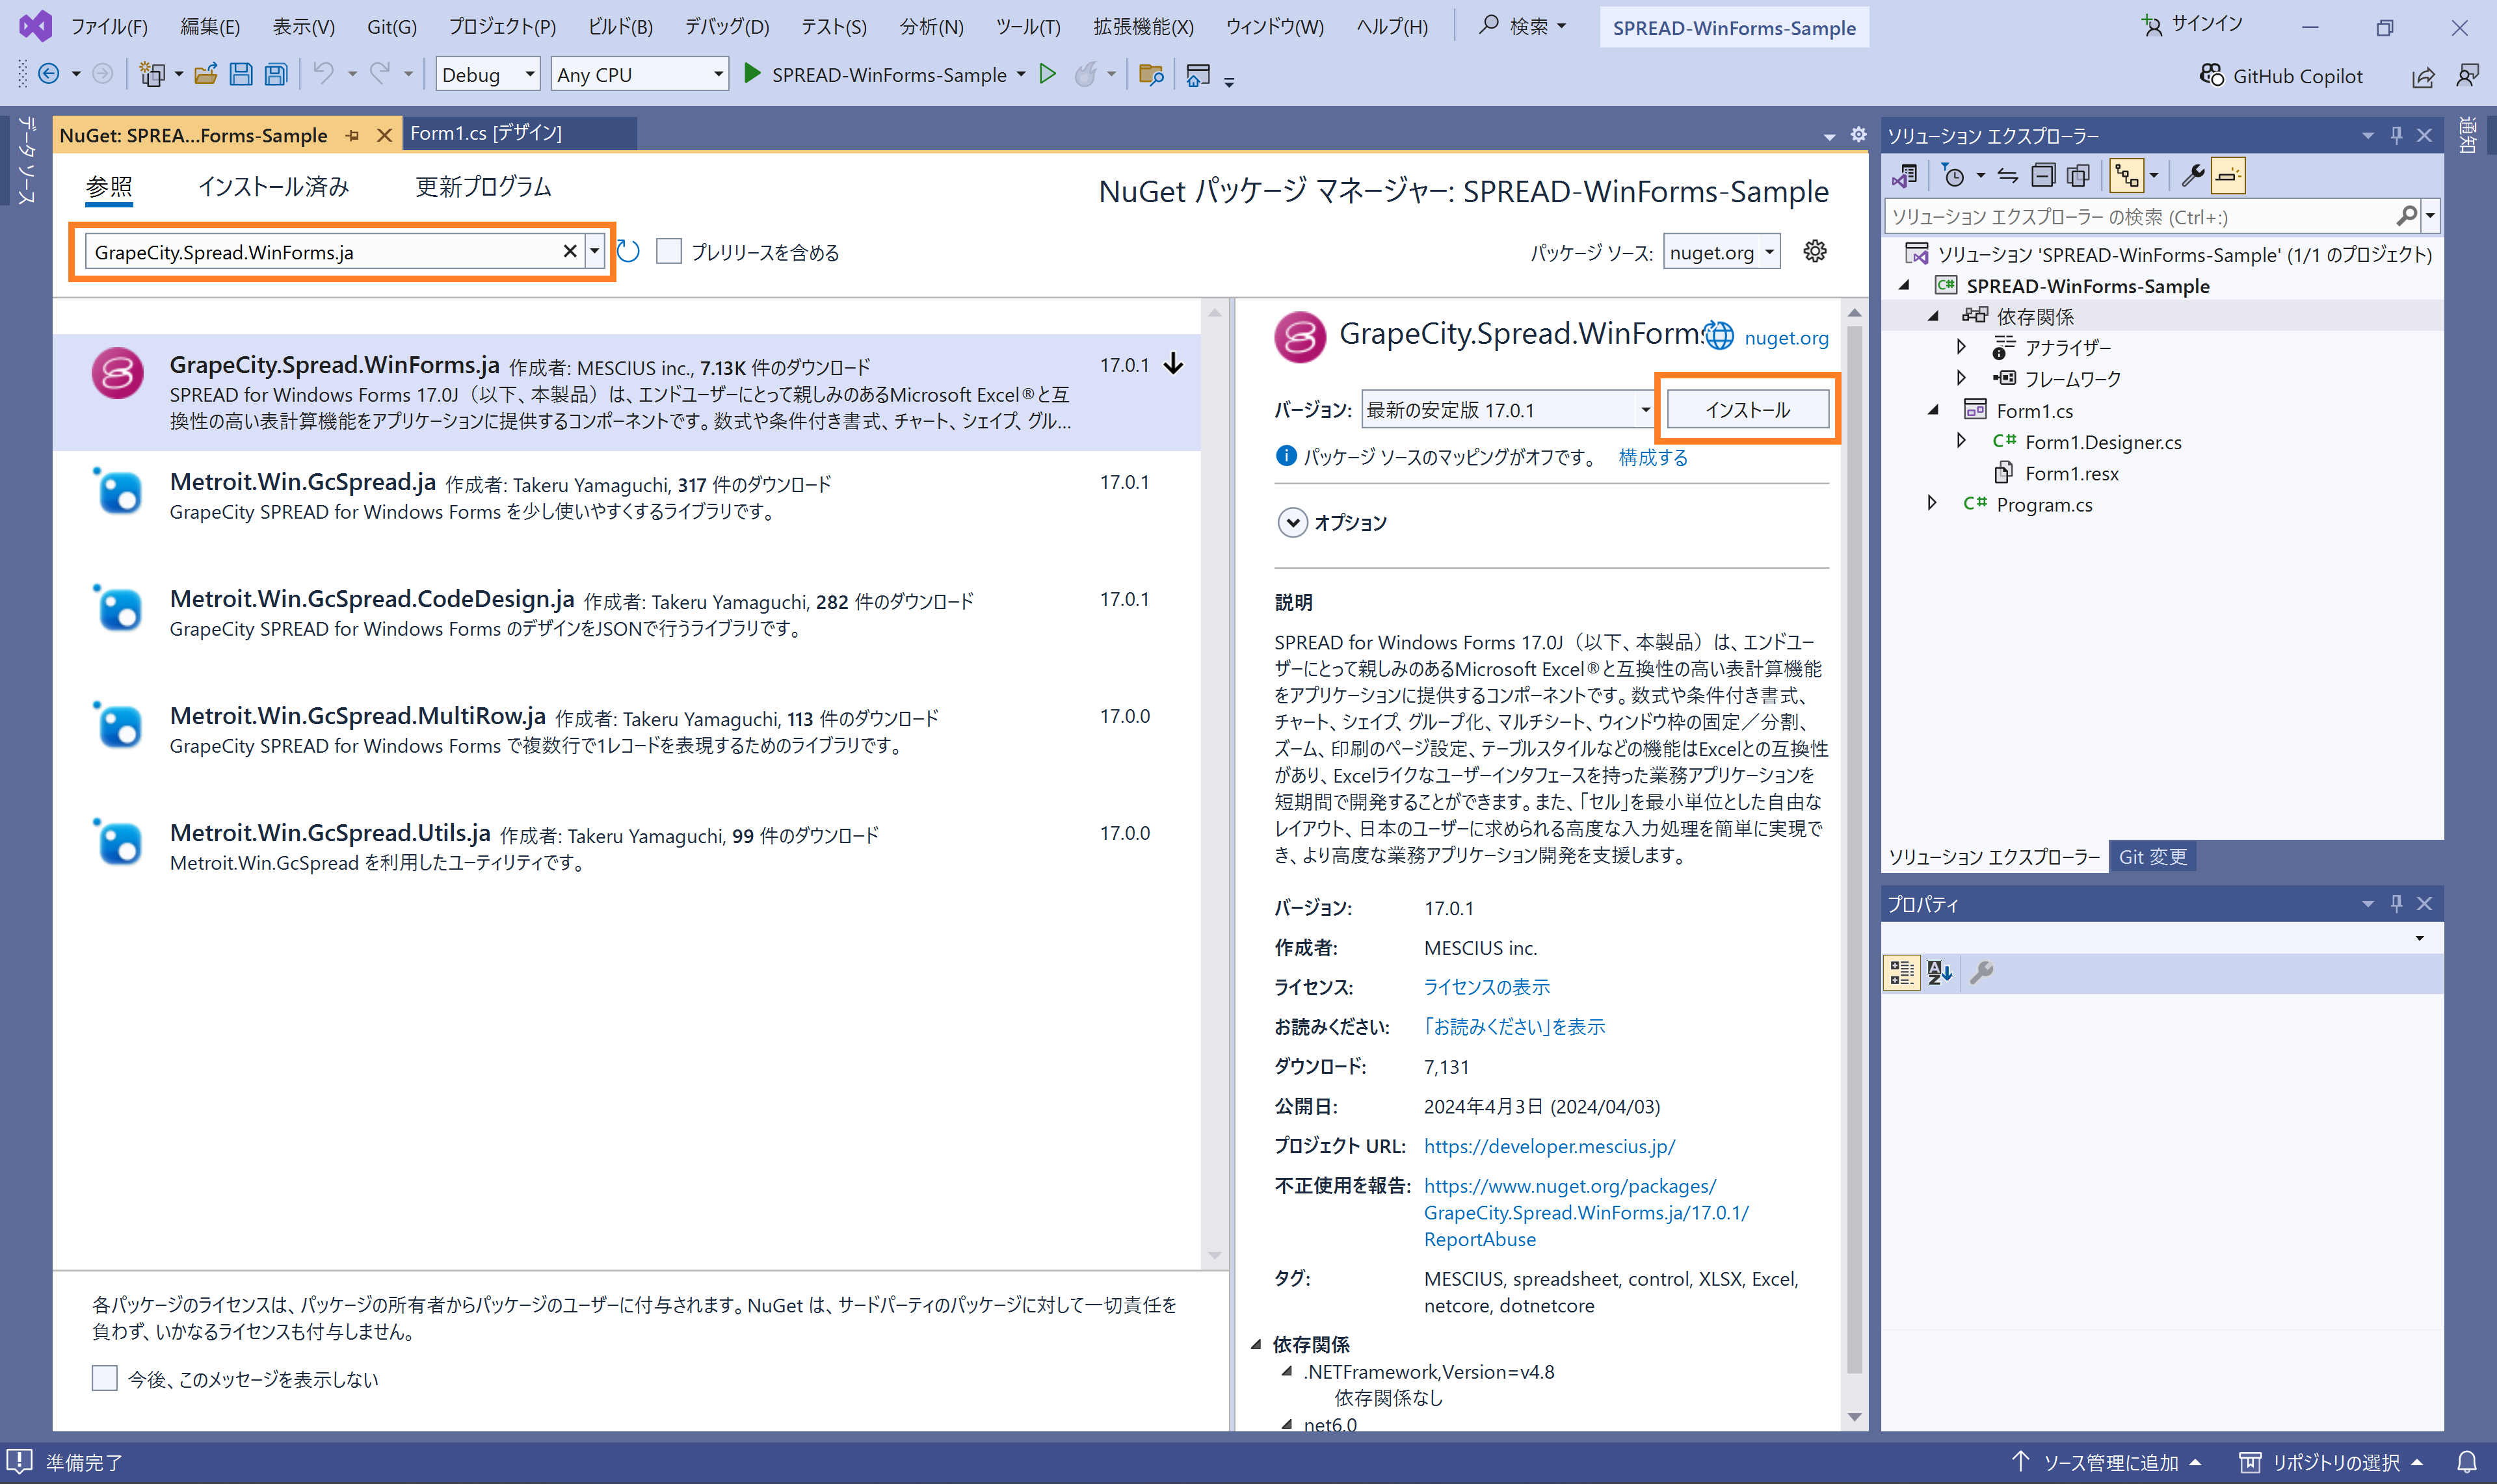The width and height of the screenshot is (2497, 1484).
Task: Expand the フレームワーク tree node
Action: (x=1961, y=378)
